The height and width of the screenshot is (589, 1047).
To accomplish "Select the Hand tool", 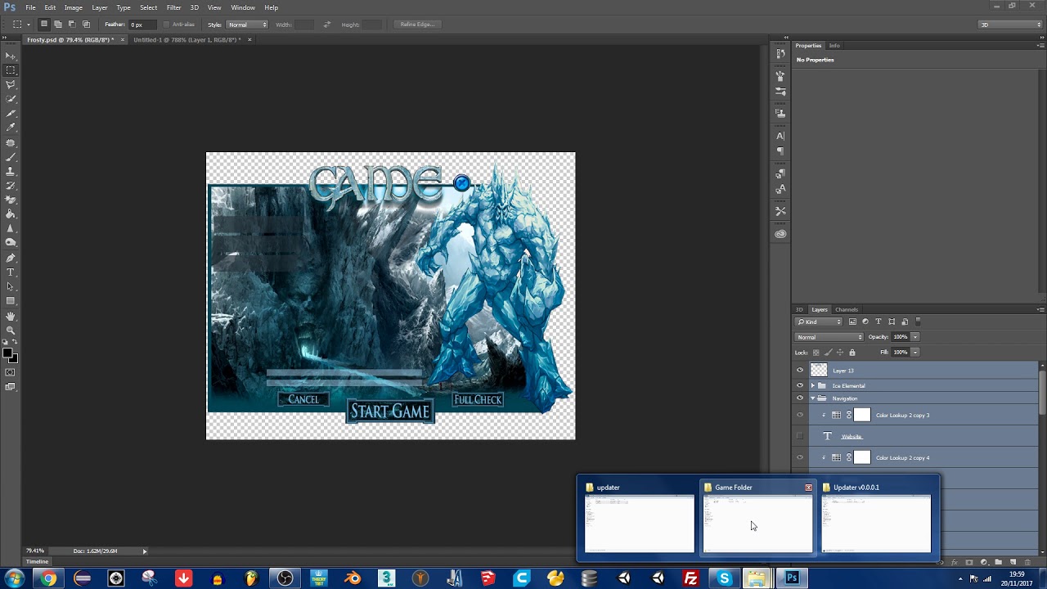I will pos(11,316).
